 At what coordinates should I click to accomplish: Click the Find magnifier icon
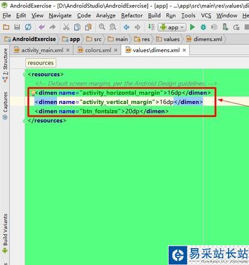point(102,27)
